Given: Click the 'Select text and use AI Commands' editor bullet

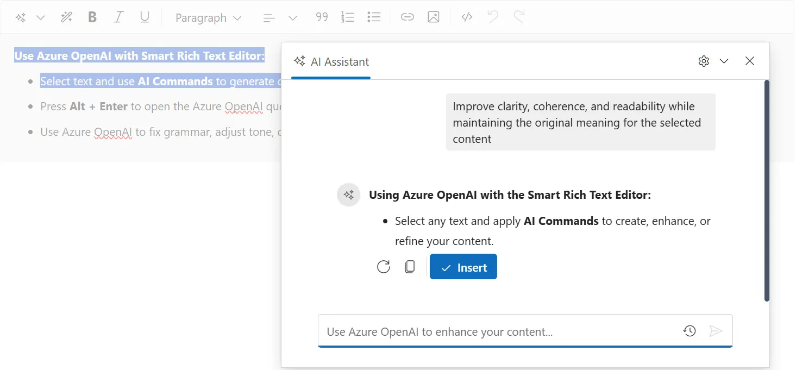Looking at the screenshot, I should (x=161, y=81).
